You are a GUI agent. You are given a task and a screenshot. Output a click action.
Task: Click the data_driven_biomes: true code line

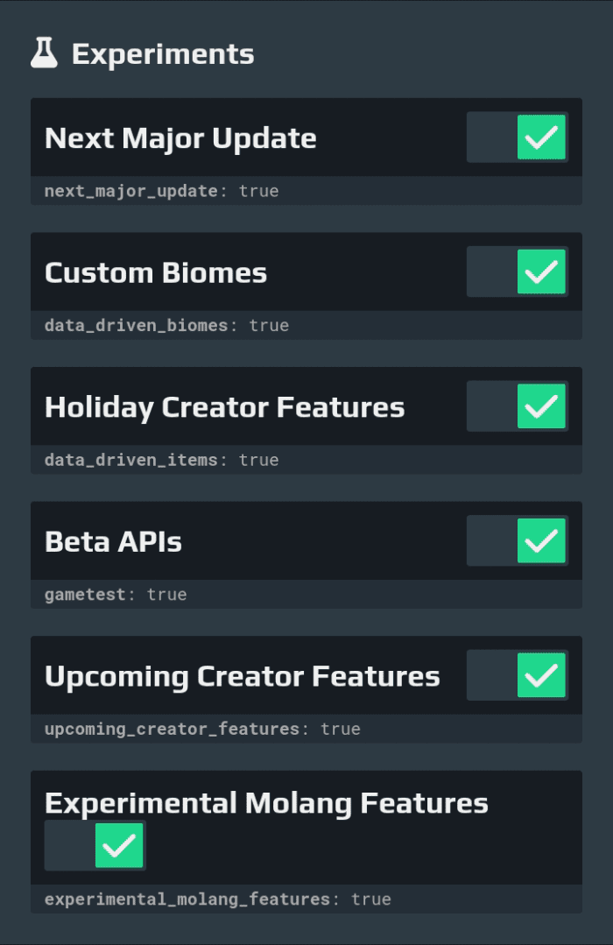(x=167, y=326)
